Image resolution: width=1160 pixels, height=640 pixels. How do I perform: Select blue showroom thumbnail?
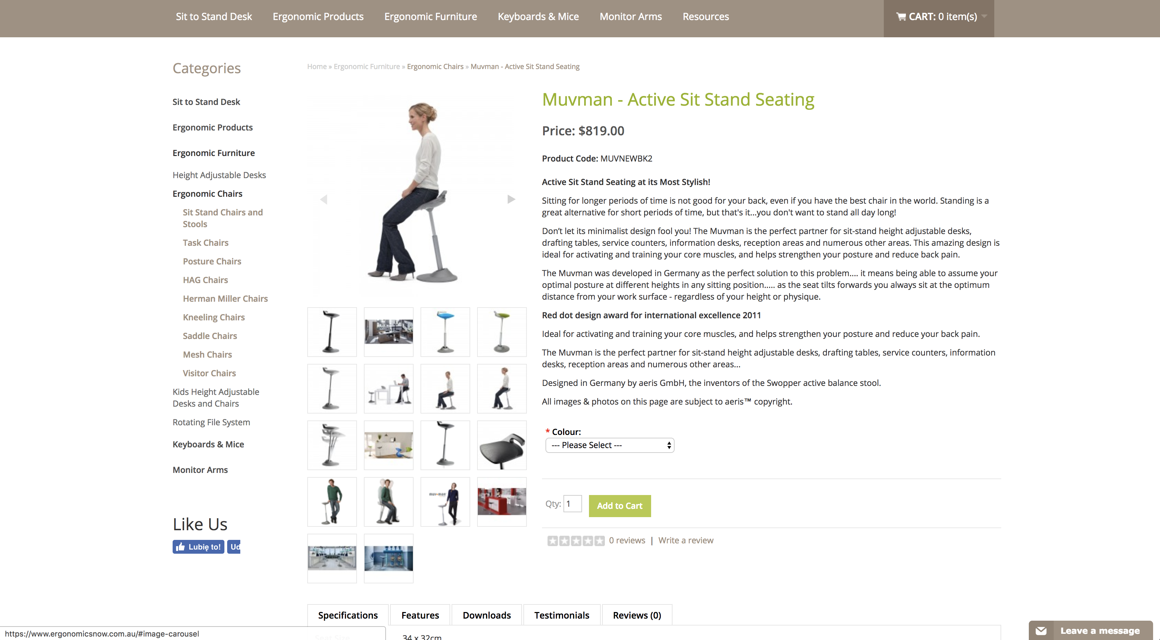click(x=389, y=559)
